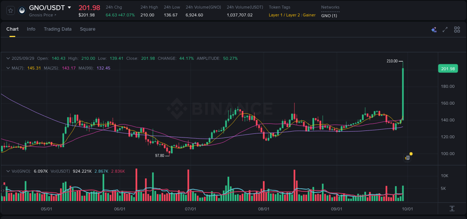
Task: Open the news feed icon on the chart
Action: (x=406, y=158)
